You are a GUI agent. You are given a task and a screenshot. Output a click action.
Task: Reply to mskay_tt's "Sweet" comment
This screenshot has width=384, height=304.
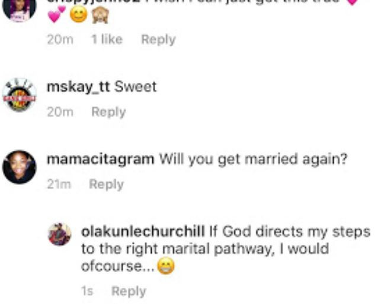(108, 112)
